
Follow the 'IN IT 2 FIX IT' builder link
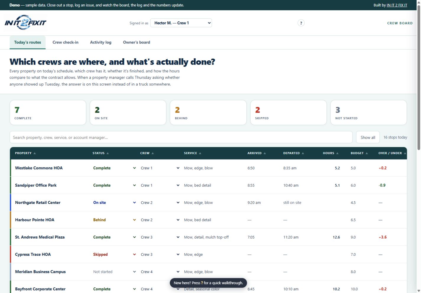[397, 5]
